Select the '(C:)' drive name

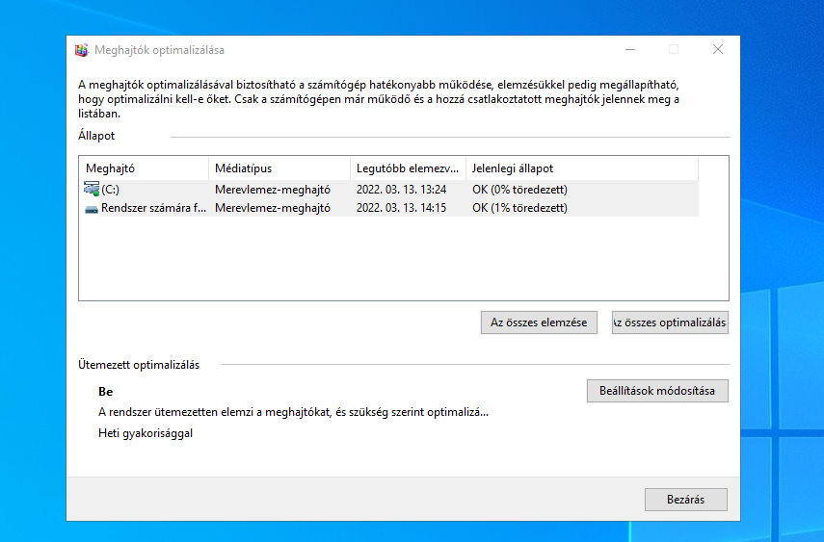click(x=111, y=190)
